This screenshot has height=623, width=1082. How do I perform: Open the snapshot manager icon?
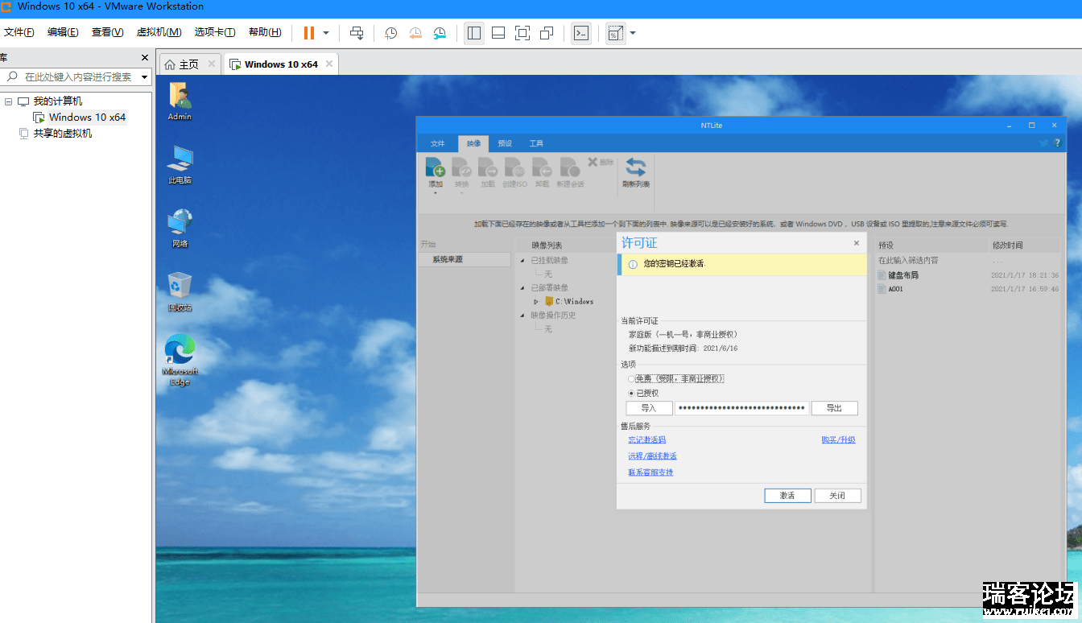tap(440, 33)
